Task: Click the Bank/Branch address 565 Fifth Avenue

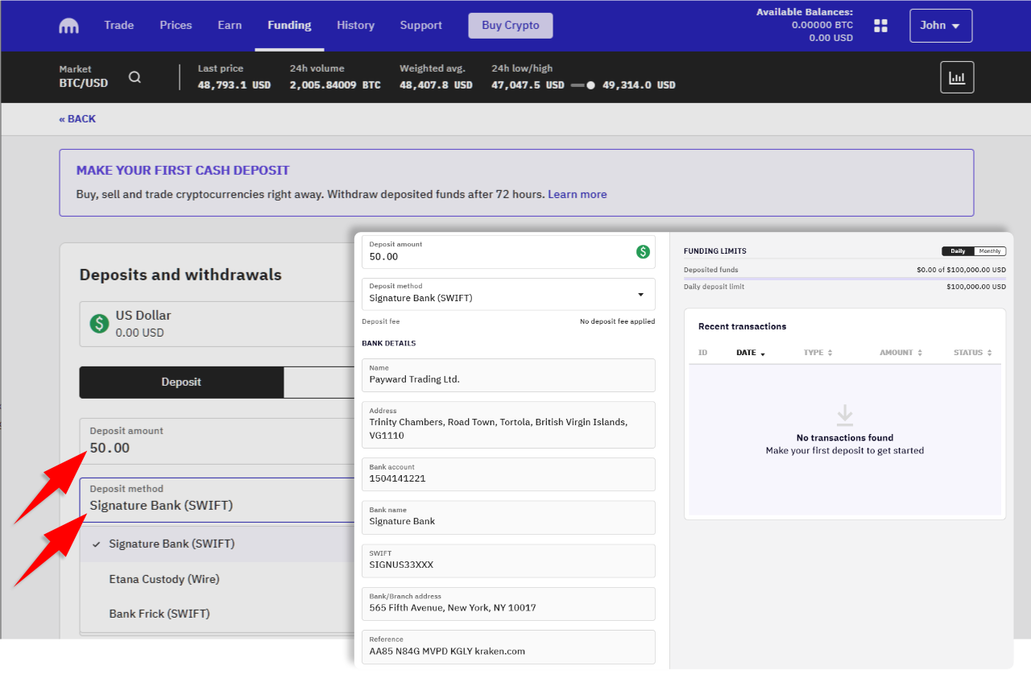Action: 508,604
